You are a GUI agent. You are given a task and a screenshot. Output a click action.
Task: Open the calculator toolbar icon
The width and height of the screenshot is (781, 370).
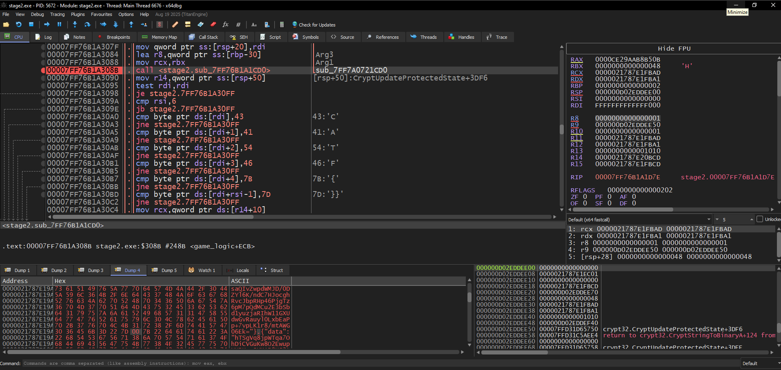pos(282,25)
